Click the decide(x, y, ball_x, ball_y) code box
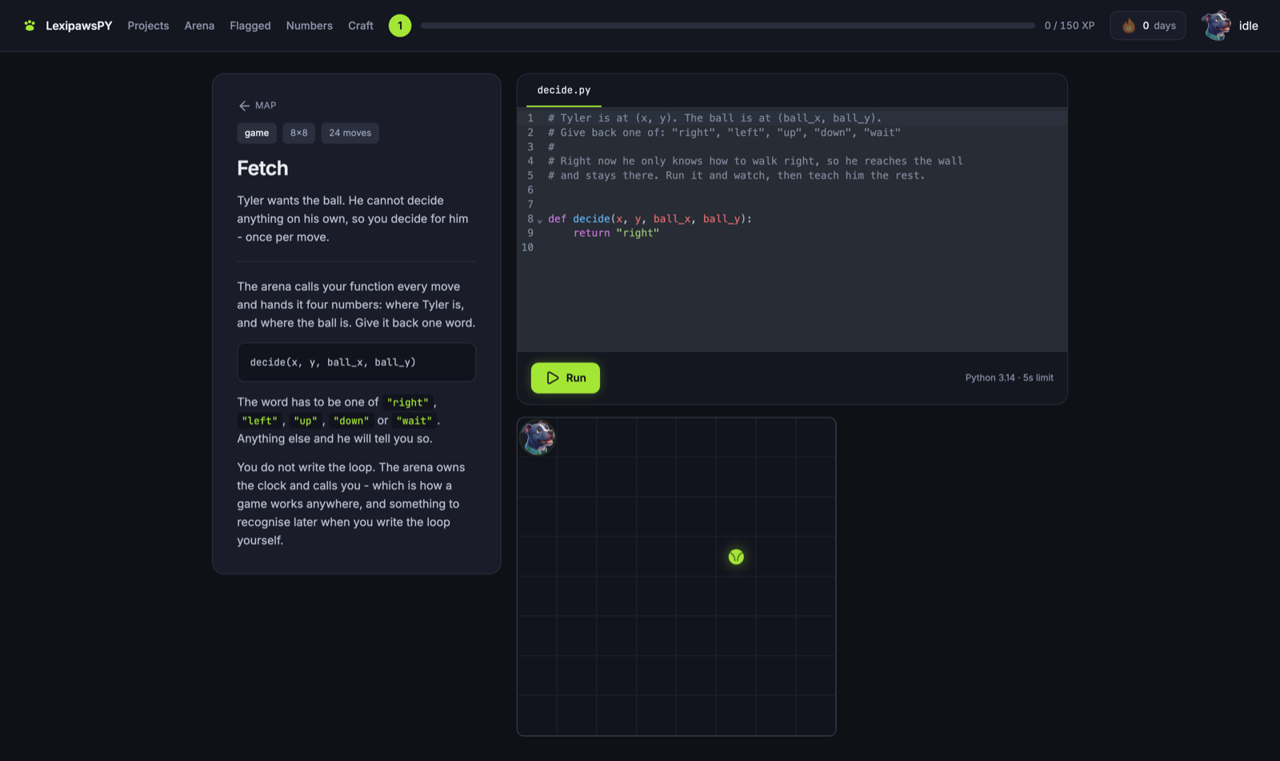 coord(357,362)
